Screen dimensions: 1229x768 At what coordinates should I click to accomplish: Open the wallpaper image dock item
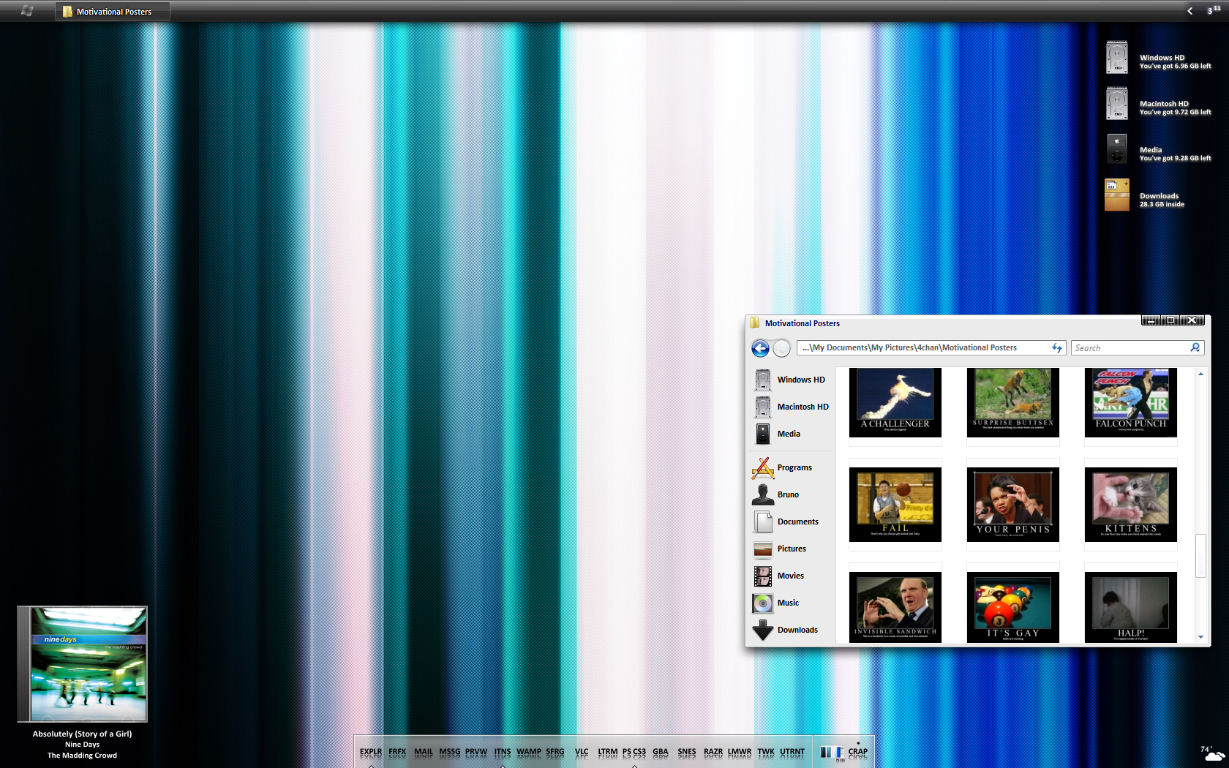coord(832,753)
